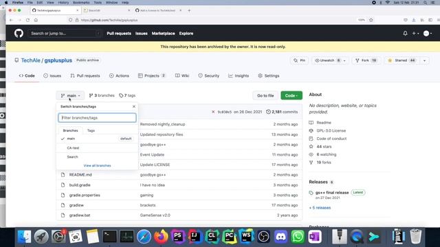Image resolution: width=440 pixels, height=247 pixels.
Task: Click View all branches link
Action: 97,165
